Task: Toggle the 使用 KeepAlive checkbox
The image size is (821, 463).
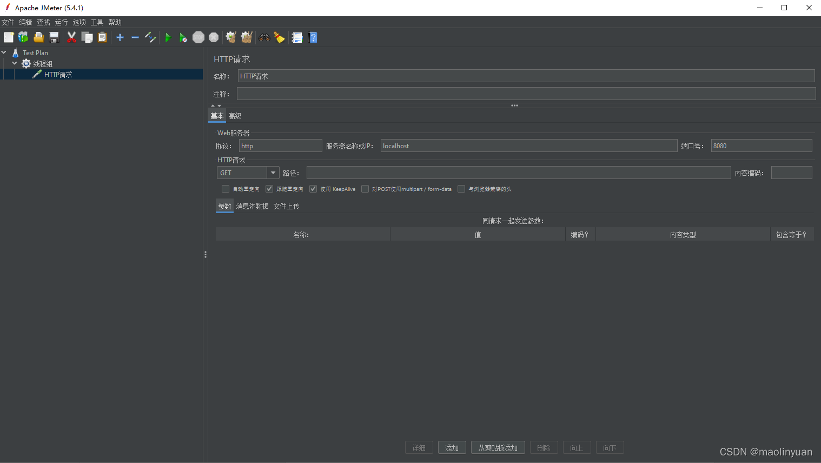Action: tap(313, 189)
